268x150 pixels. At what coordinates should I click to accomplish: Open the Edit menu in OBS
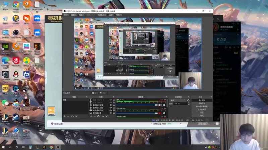click(x=74, y=15)
